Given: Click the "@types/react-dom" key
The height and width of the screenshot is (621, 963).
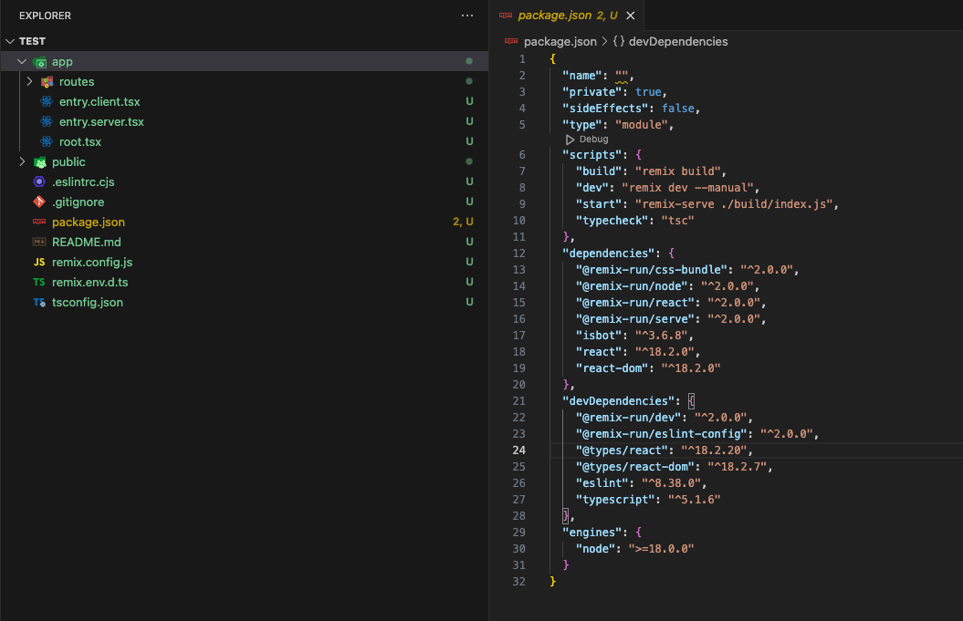Looking at the screenshot, I should [635, 466].
